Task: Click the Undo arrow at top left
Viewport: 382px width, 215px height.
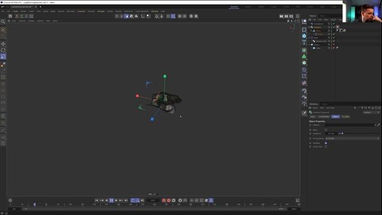Action: coord(2,7)
